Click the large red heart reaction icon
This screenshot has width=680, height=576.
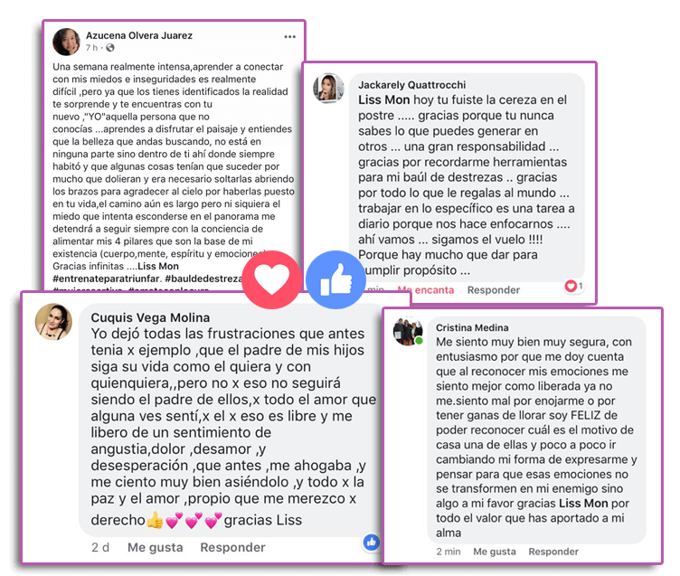coord(271,279)
